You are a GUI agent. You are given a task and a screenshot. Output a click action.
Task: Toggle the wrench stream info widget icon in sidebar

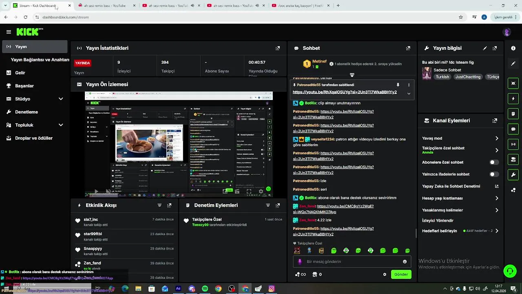pyautogui.click(x=513, y=175)
